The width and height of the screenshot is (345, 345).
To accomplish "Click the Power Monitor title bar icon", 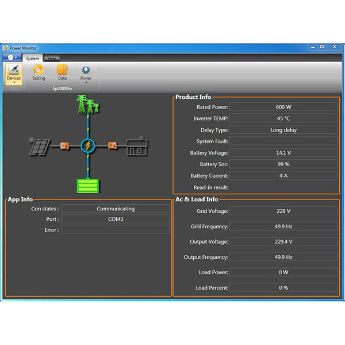I will 6,48.
